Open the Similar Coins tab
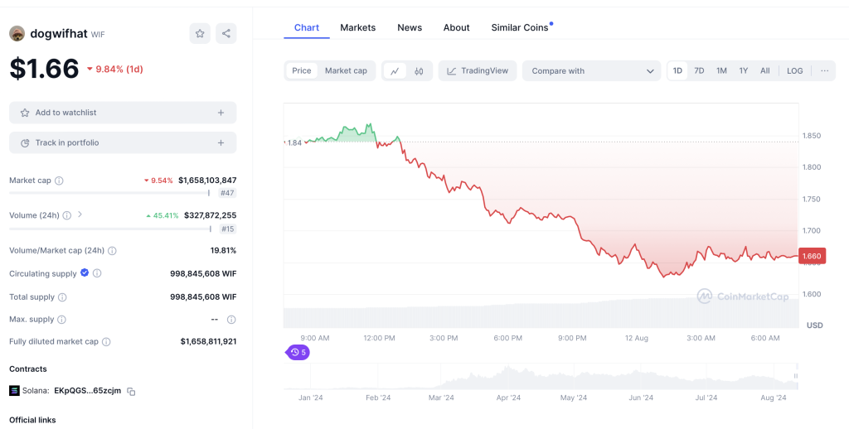The width and height of the screenshot is (849, 429). 520,27
